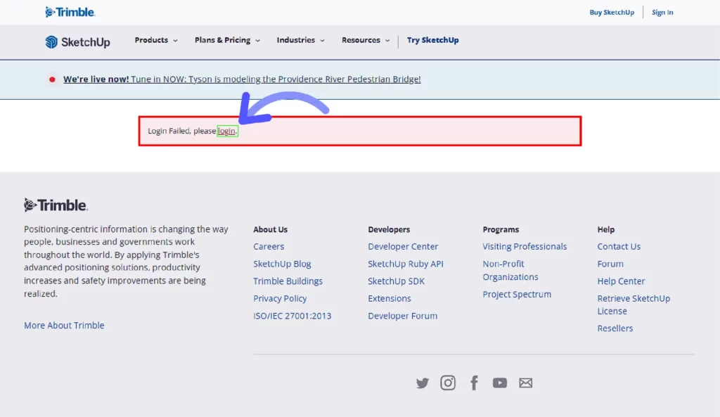Click the Programs heading

tap(501, 229)
